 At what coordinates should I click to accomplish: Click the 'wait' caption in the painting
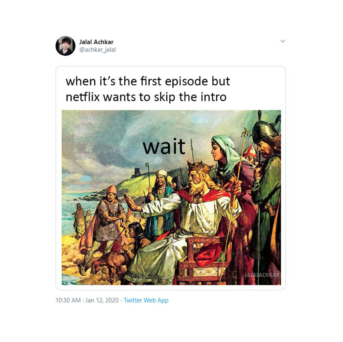click(x=164, y=146)
